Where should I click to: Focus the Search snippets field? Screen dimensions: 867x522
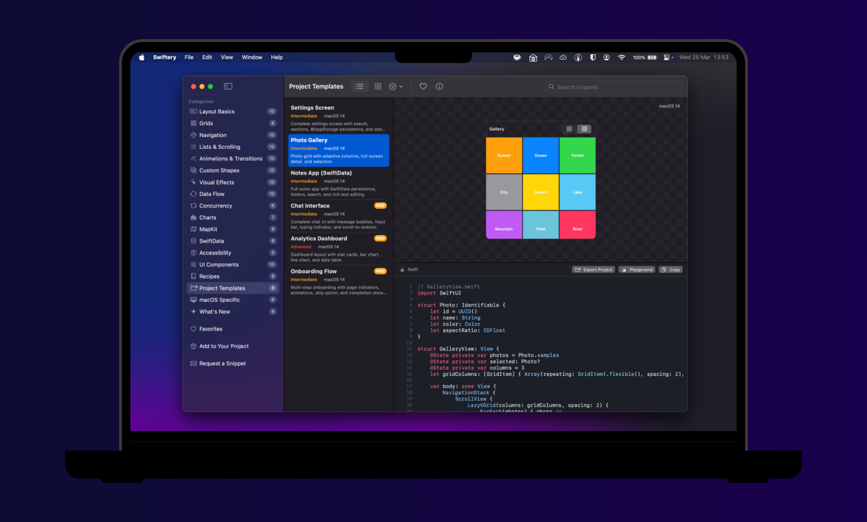[614, 87]
